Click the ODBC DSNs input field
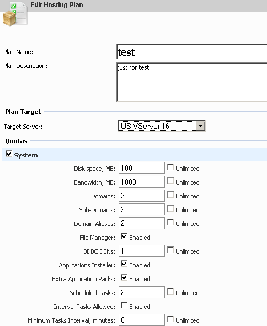This screenshot has width=267, height=326. pos(142,251)
